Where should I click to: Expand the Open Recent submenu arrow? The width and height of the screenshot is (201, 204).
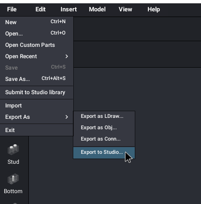coord(67,56)
